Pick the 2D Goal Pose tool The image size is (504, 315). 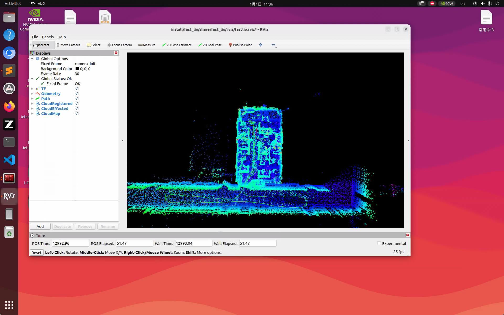point(210,45)
